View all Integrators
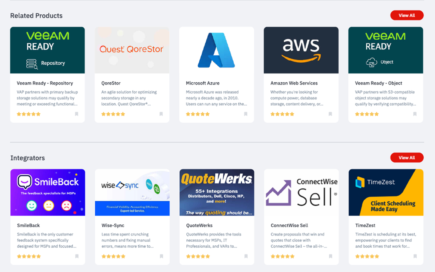Screen dimensions: 435x272 point(407,158)
